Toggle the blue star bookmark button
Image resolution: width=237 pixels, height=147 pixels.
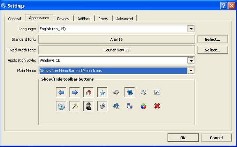102,92
